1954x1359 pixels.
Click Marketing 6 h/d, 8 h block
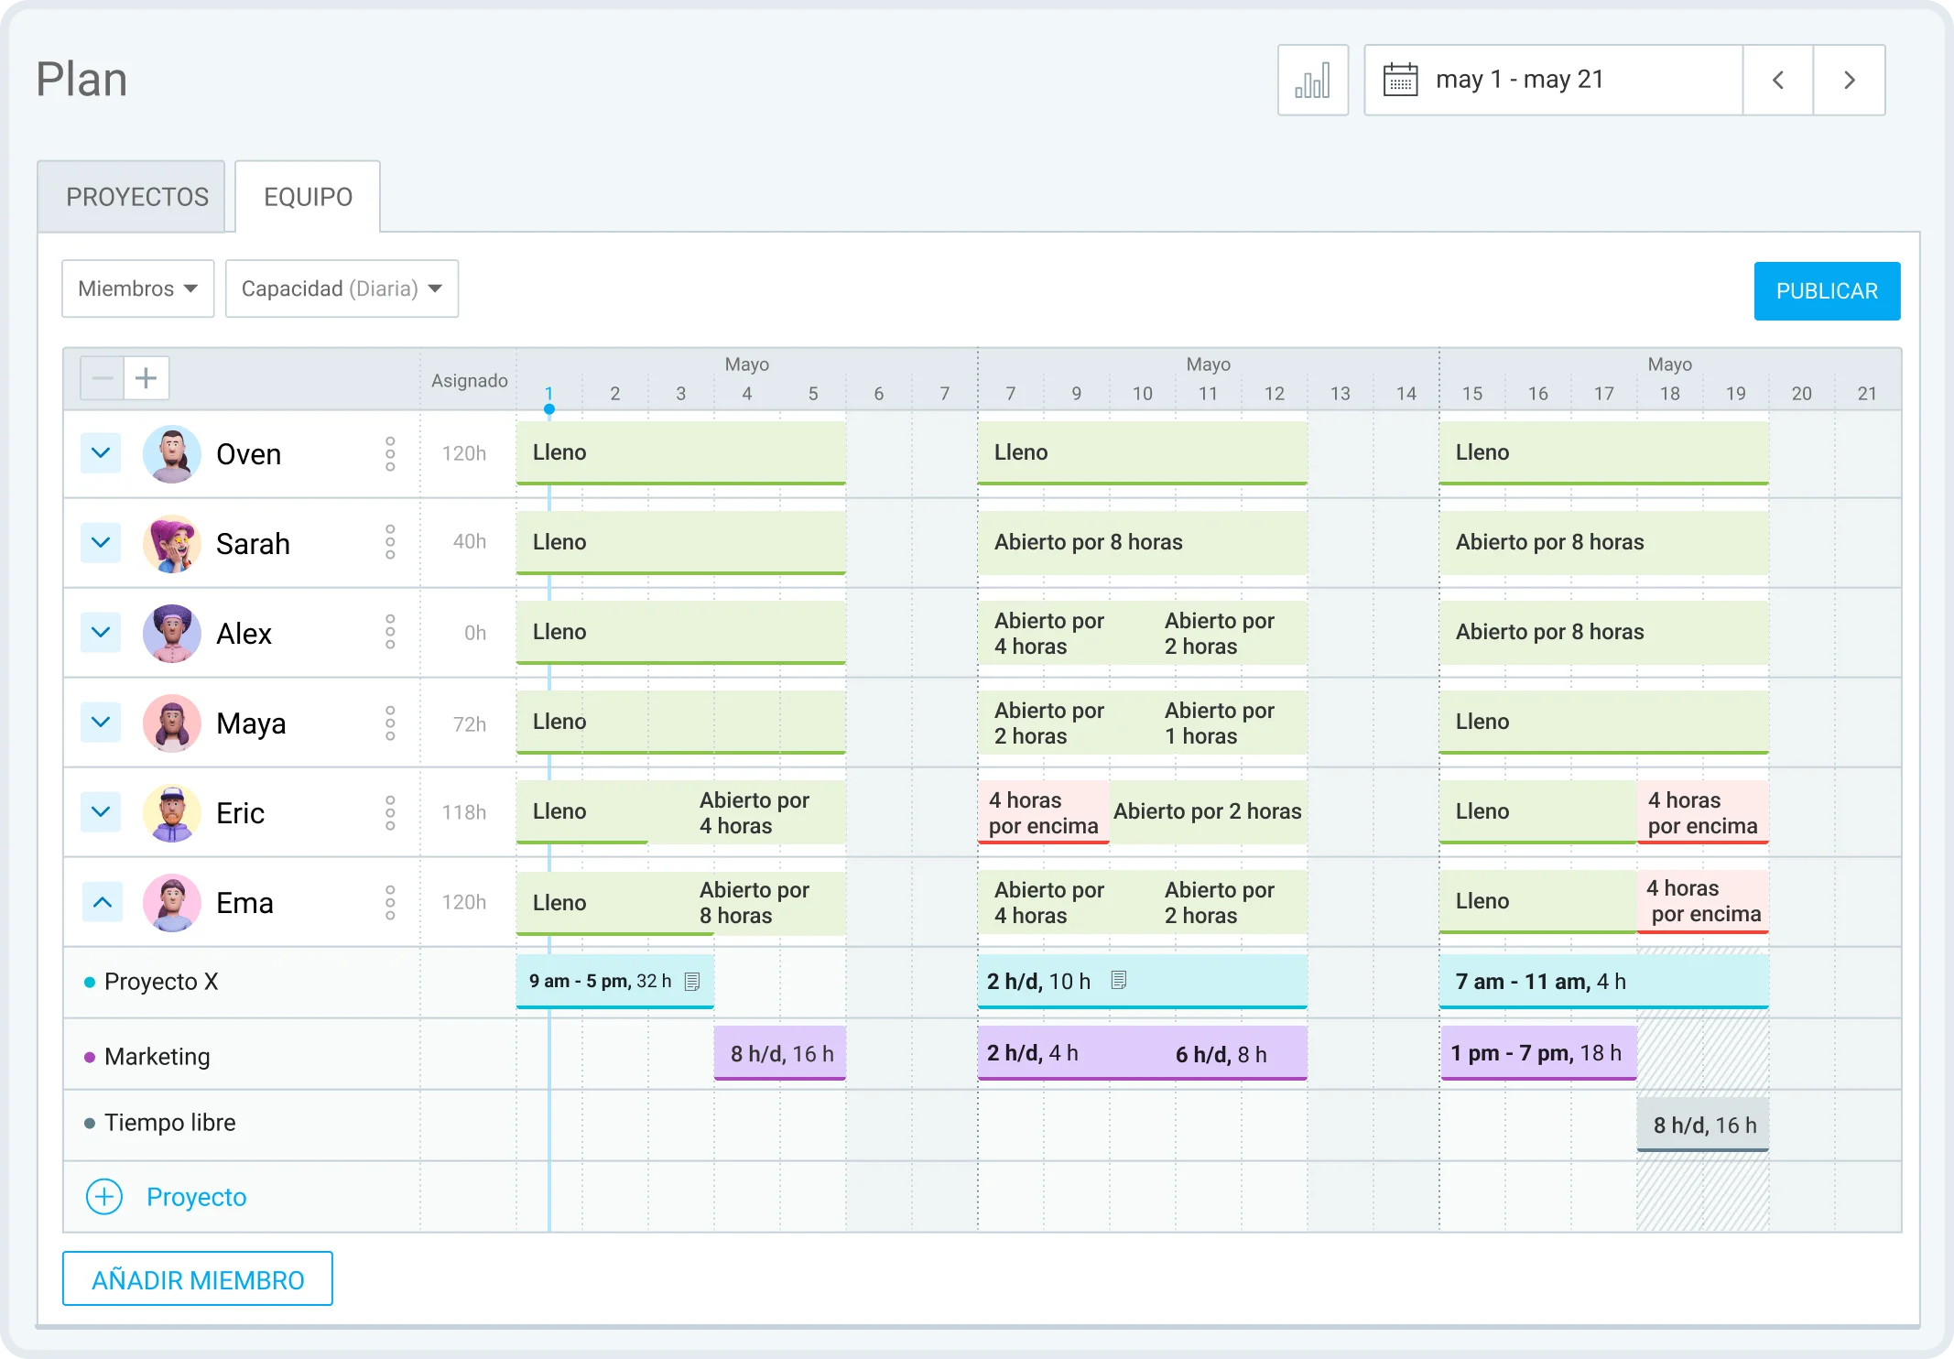pos(1221,1054)
